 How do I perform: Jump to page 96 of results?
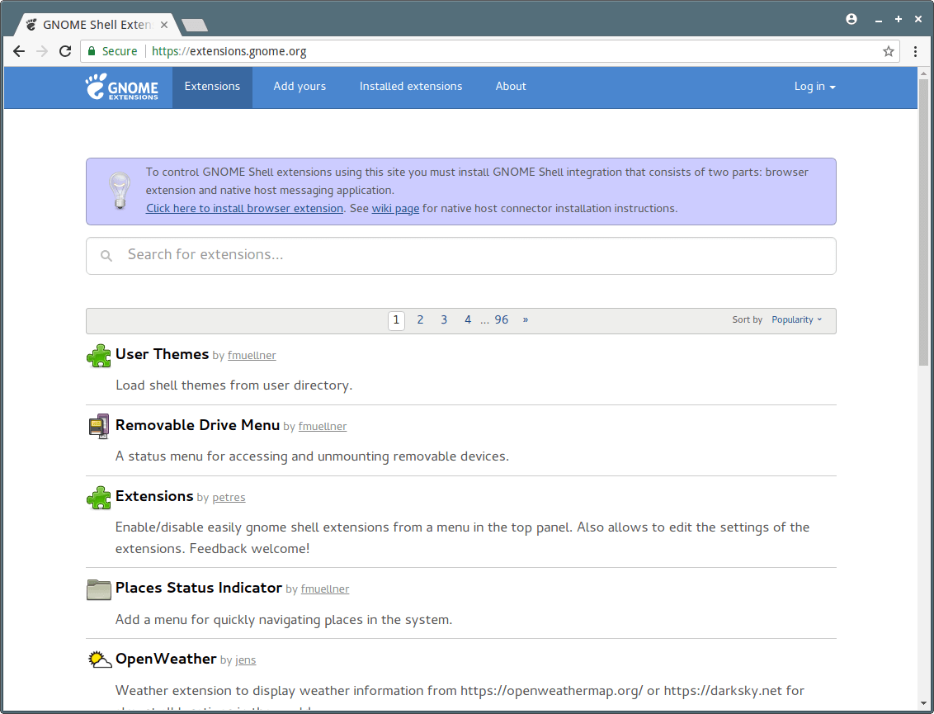[501, 320]
